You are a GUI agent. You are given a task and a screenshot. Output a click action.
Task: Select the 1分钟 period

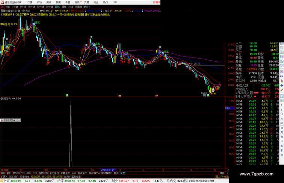[x=15, y=7]
